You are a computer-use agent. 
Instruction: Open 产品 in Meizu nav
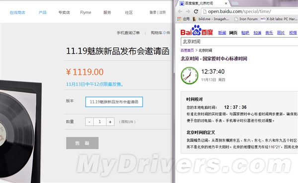point(42,12)
